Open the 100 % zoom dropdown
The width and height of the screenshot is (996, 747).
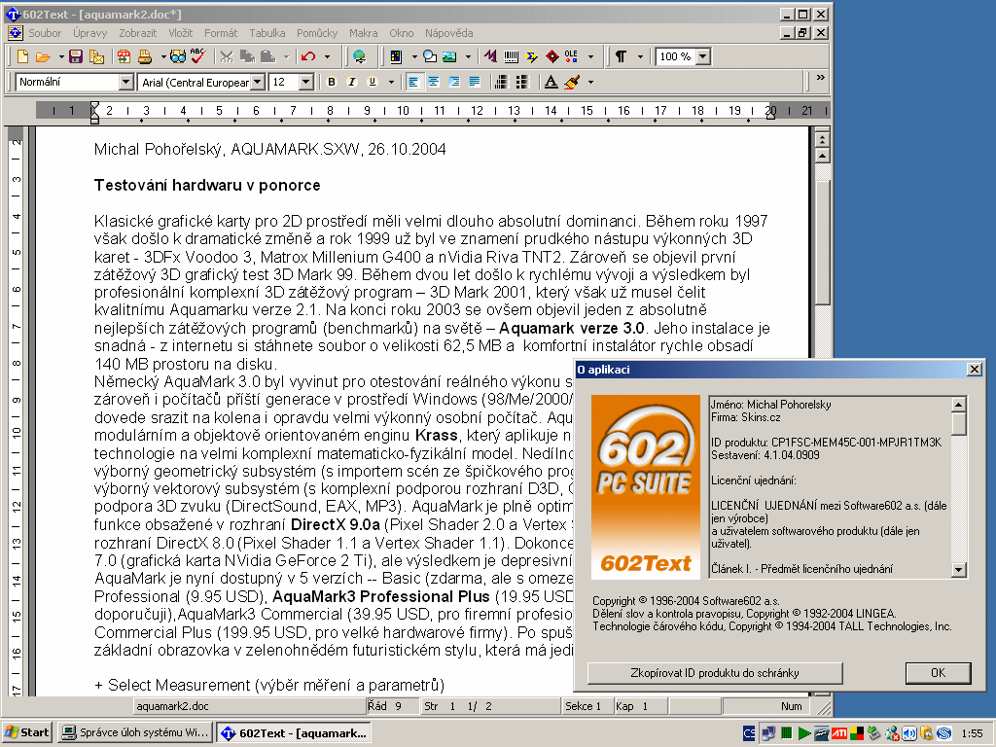tap(700, 56)
